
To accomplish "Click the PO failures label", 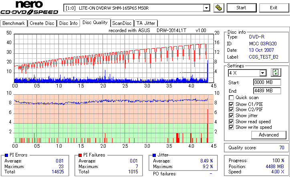I will coord(165,174).
